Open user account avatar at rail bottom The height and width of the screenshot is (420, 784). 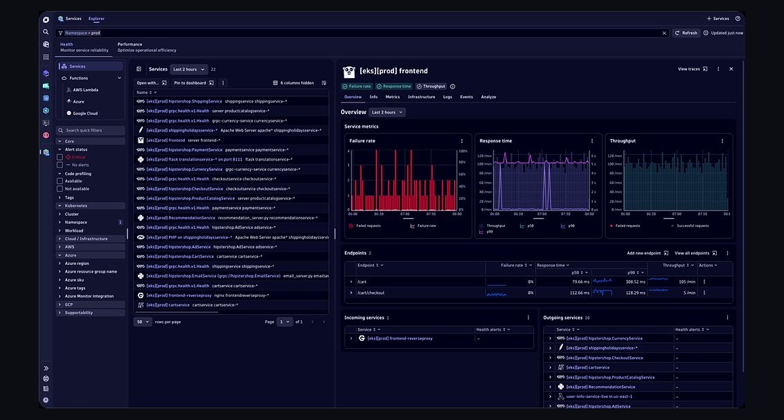tap(46, 400)
